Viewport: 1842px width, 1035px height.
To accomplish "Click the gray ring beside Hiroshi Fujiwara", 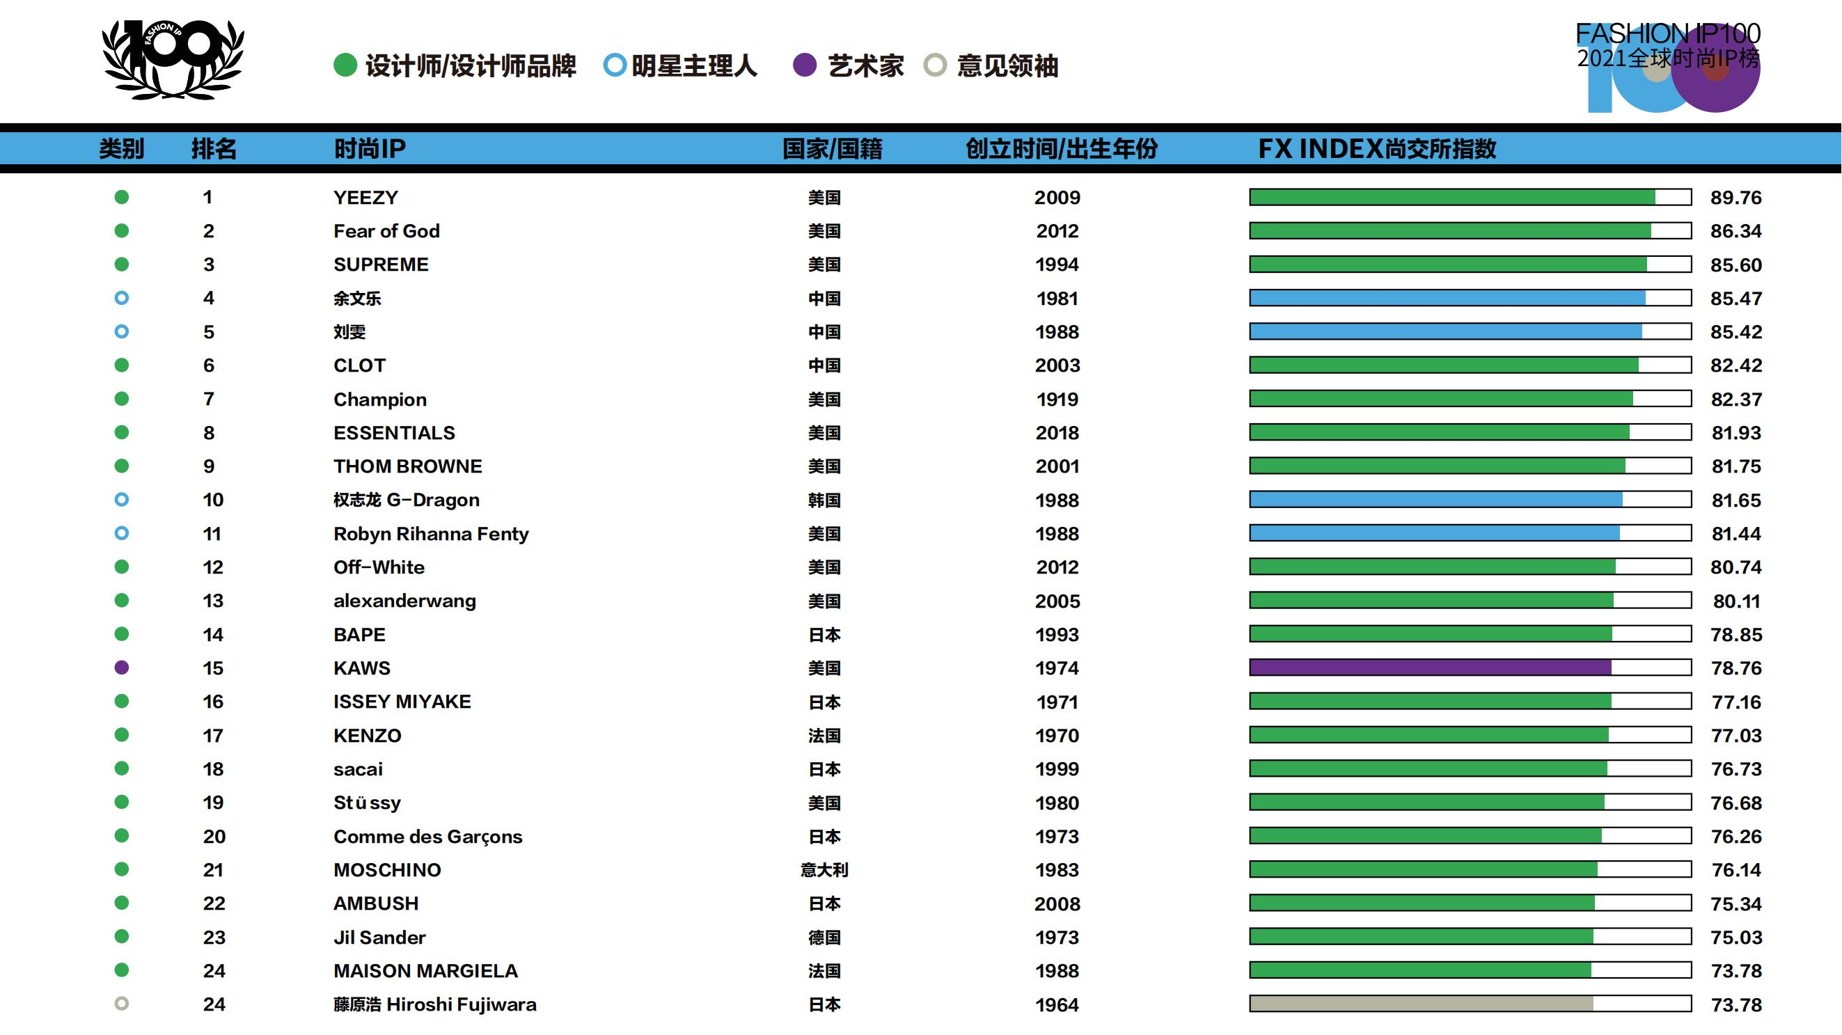I will coord(122,1004).
